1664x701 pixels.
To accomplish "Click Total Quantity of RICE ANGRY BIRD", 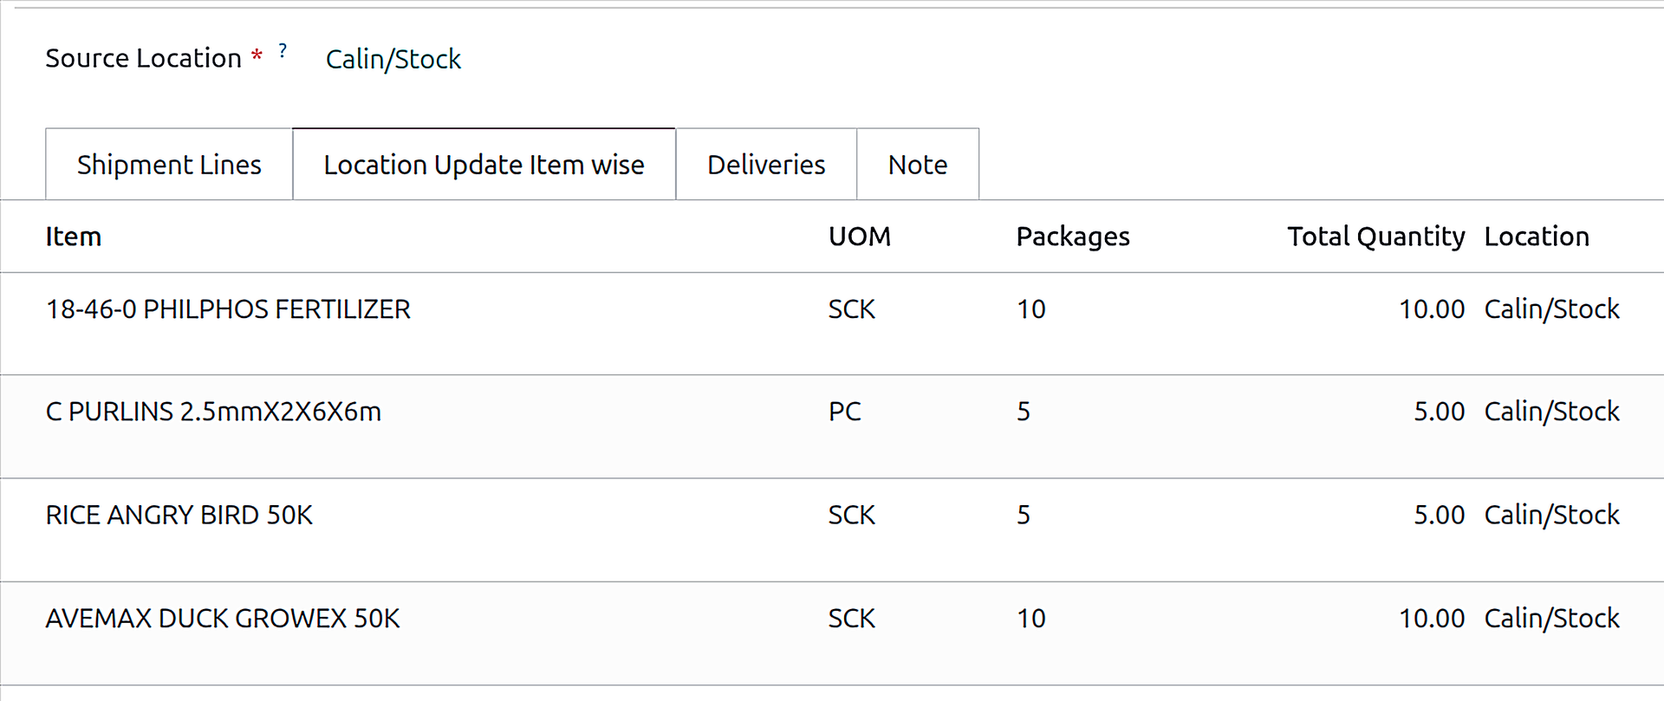I will 1439,515.
